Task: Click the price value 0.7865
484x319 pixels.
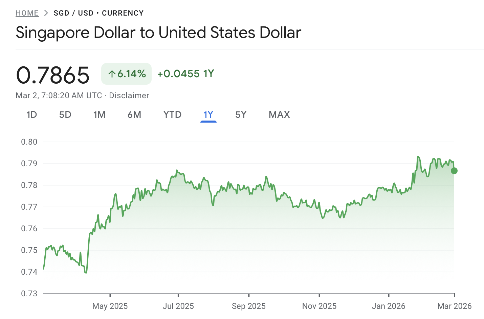Action: point(53,75)
